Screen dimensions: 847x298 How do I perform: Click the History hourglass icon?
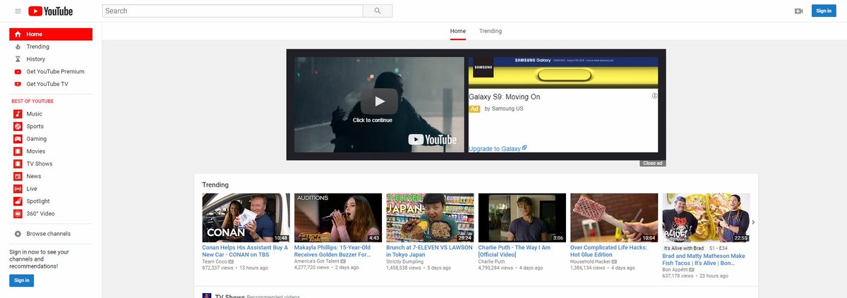pos(18,59)
